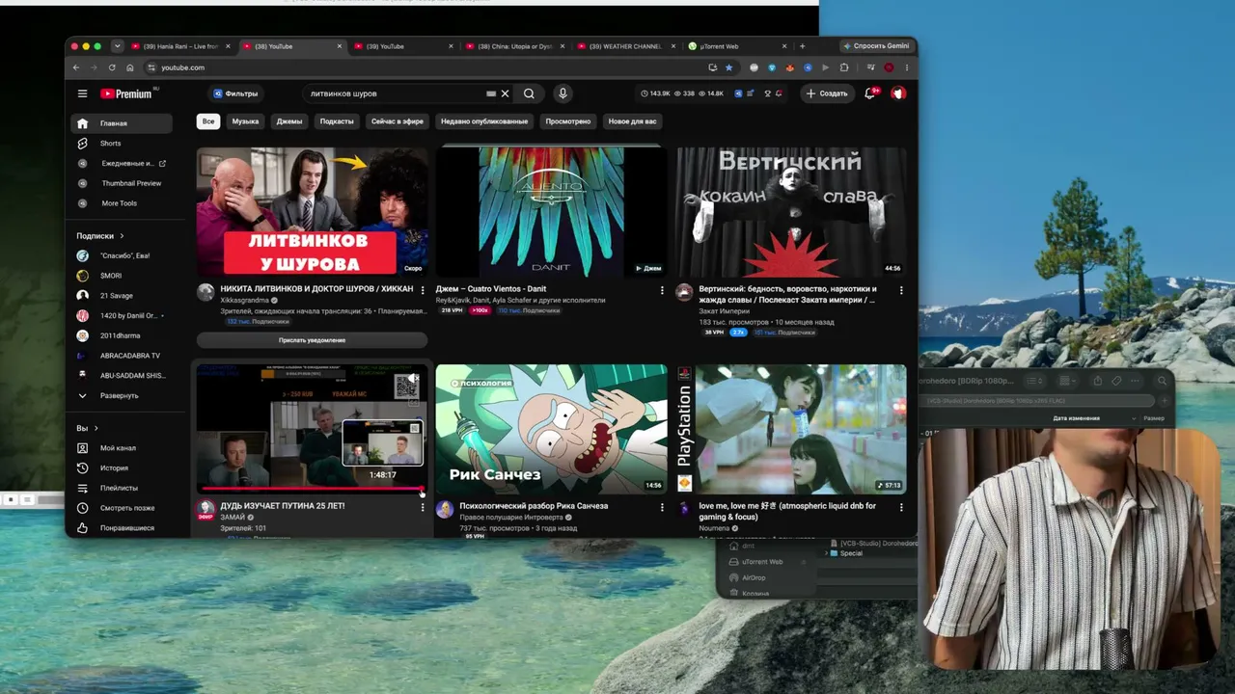Viewport: 1235px width, 694px height.
Task: Open options menu for Рик Санчез video
Action: 662,507
